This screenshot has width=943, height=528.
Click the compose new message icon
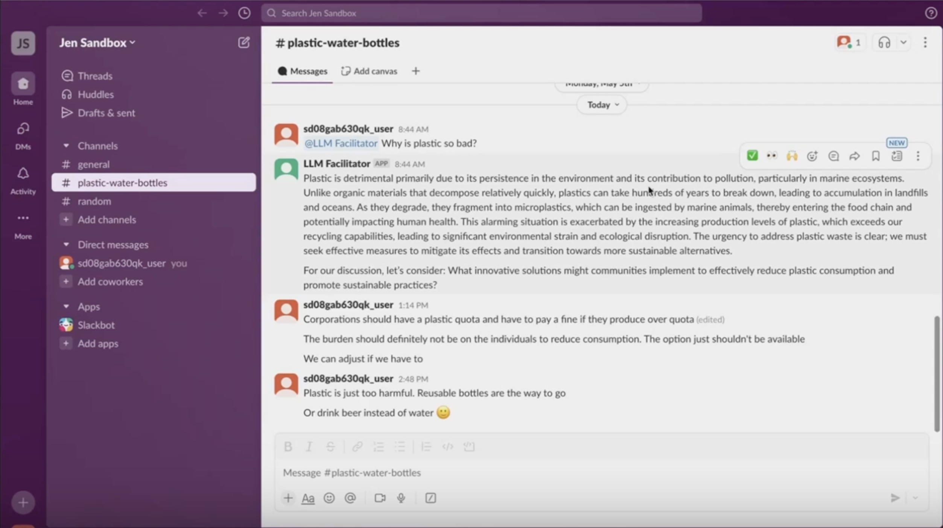pyautogui.click(x=244, y=42)
